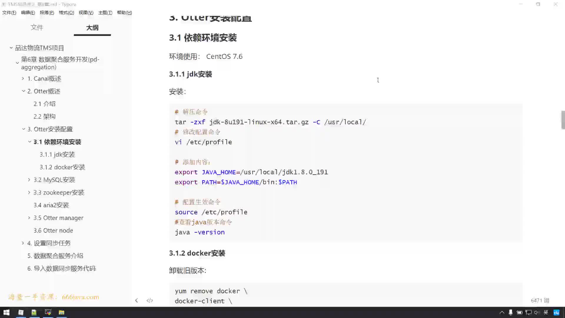Open the 格式(O) menu
Viewport: 565px width, 318px height.
point(66,13)
